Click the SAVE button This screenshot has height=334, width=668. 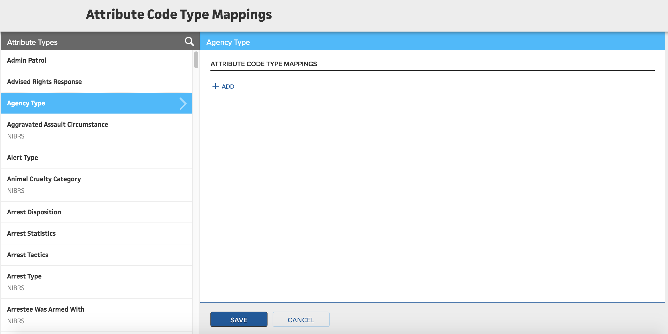(238, 319)
